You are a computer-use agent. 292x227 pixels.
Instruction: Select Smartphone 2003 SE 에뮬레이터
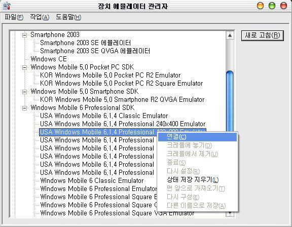point(86,43)
